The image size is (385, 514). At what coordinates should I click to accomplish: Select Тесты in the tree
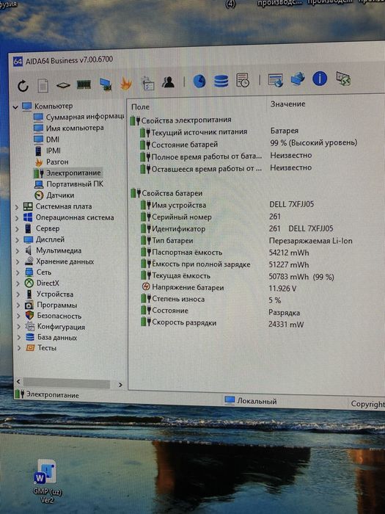42,348
